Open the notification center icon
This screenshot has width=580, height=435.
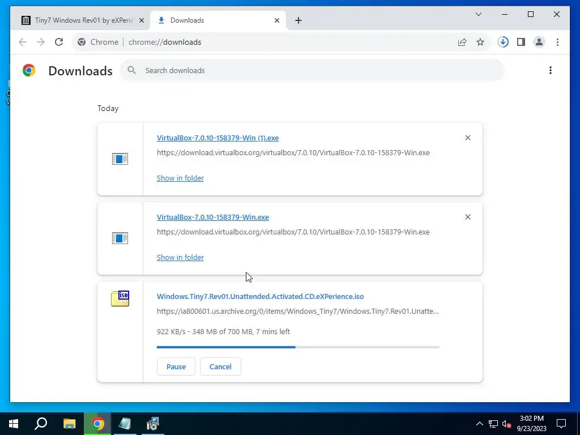click(561, 424)
